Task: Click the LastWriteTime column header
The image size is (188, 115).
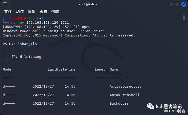Action: coord(62,69)
